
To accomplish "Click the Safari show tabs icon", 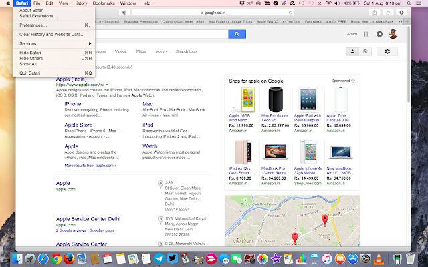I will coord(388,13).
